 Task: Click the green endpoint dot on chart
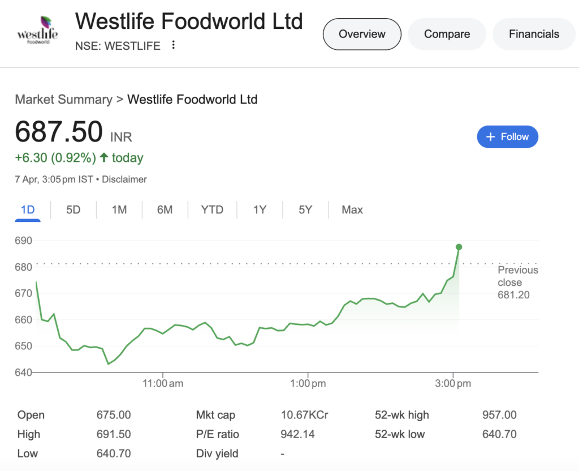click(x=459, y=247)
